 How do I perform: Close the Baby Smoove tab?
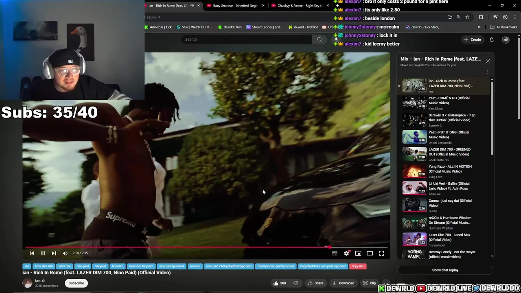[x=263, y=6]
